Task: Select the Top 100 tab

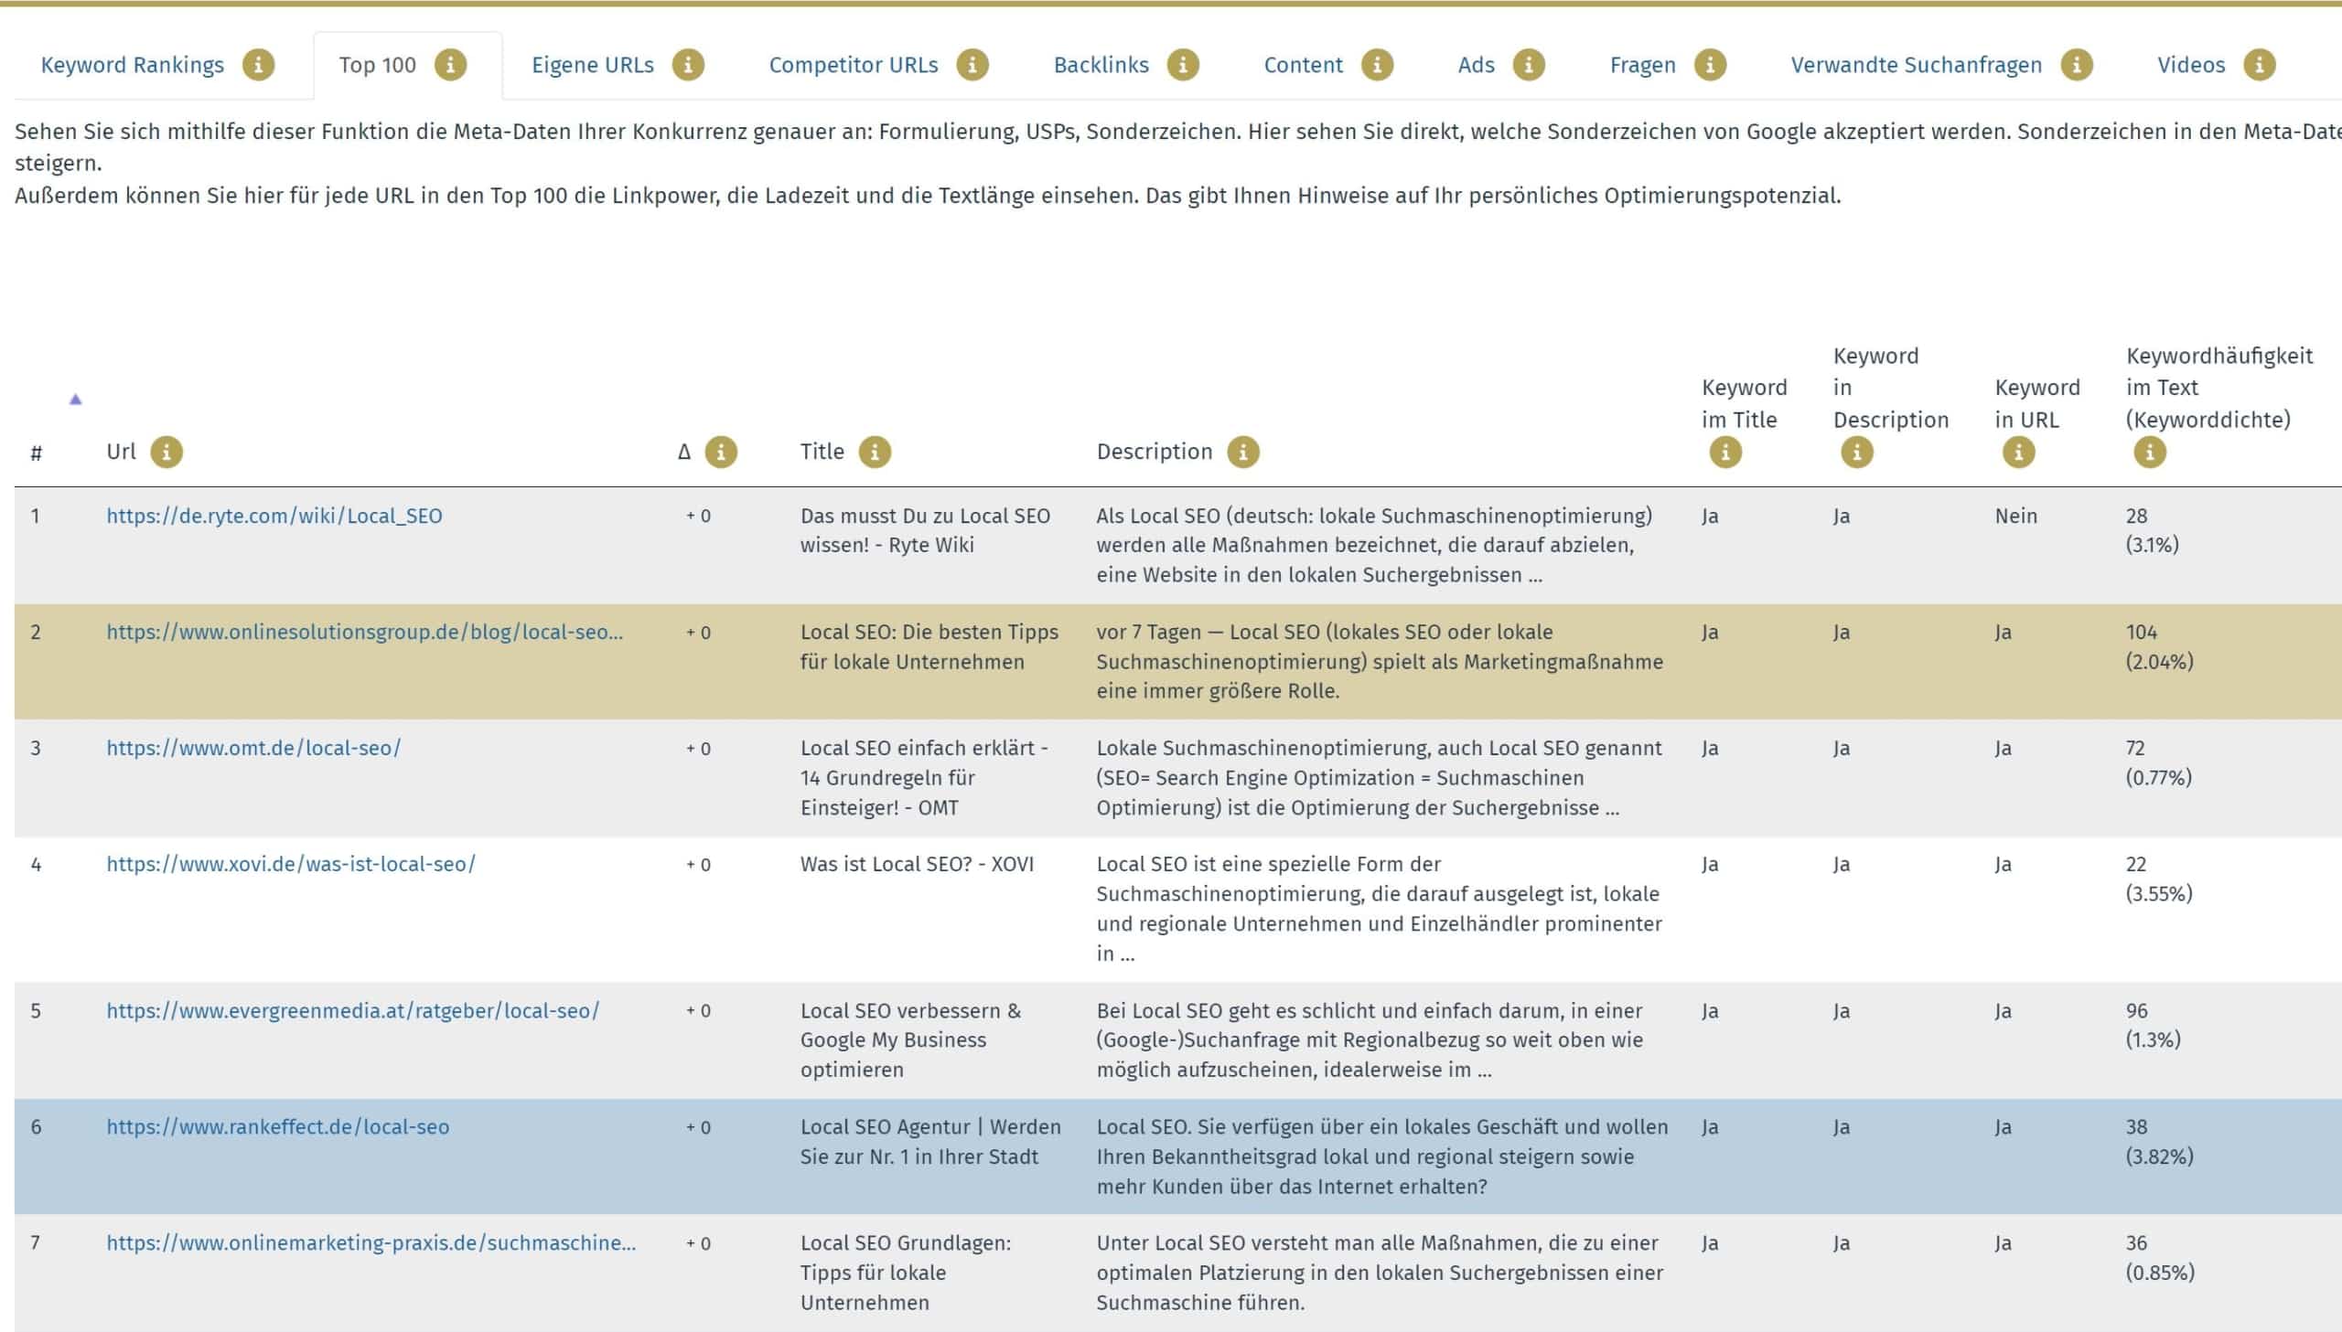Action: click(377, 65)
